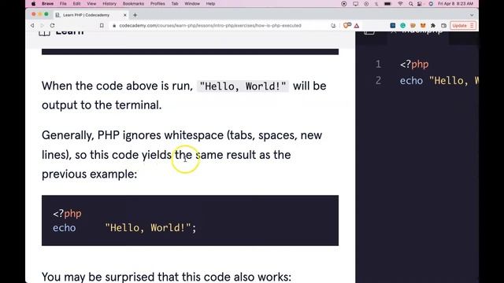Open the Brave application menu
This screenshot has height=283, width=504.
[47, 4]
